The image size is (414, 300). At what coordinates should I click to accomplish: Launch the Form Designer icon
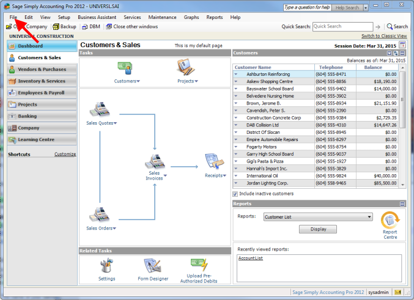click(152, 266)
